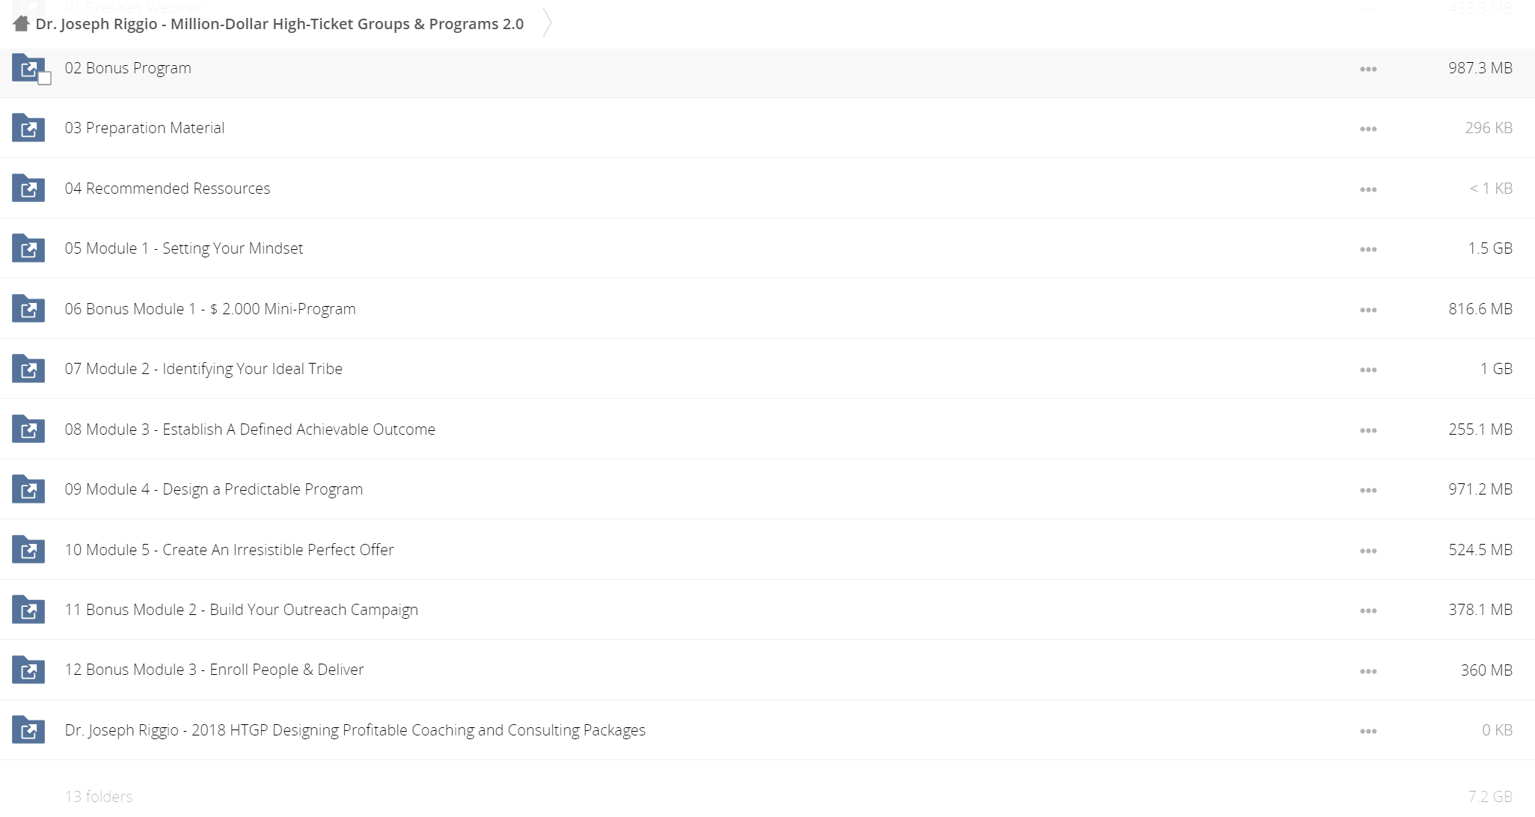Click the 13 folders summary text
The image size is (1535, 817).
[x=99, y=797]
